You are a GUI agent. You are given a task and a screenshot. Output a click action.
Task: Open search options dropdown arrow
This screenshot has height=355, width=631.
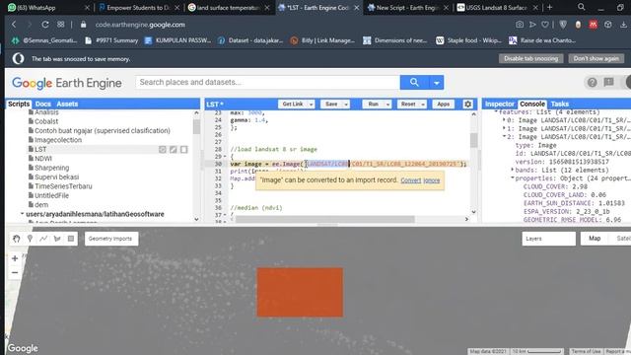436,83
